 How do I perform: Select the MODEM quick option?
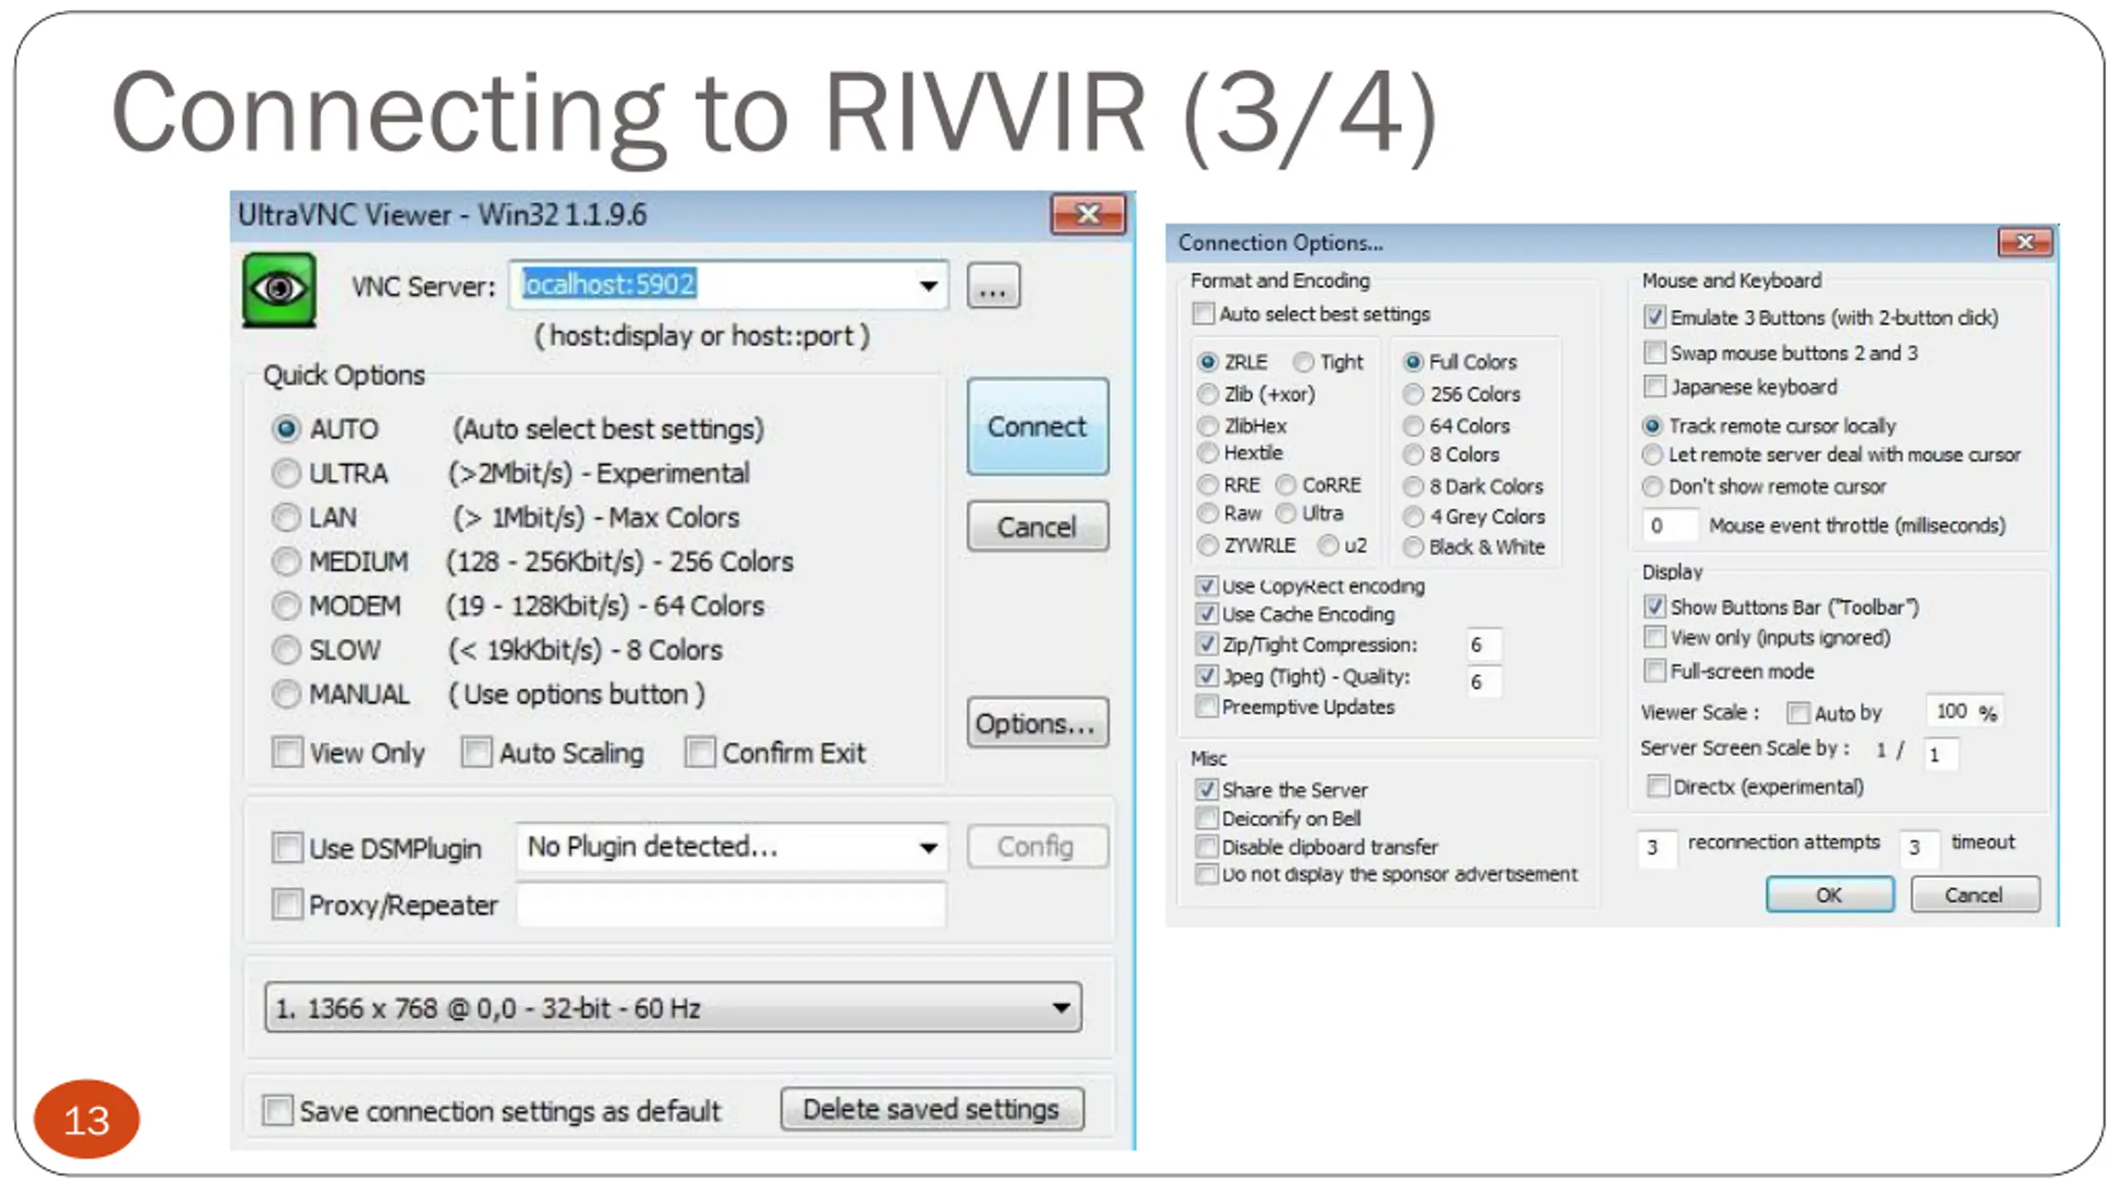point(286,606)
